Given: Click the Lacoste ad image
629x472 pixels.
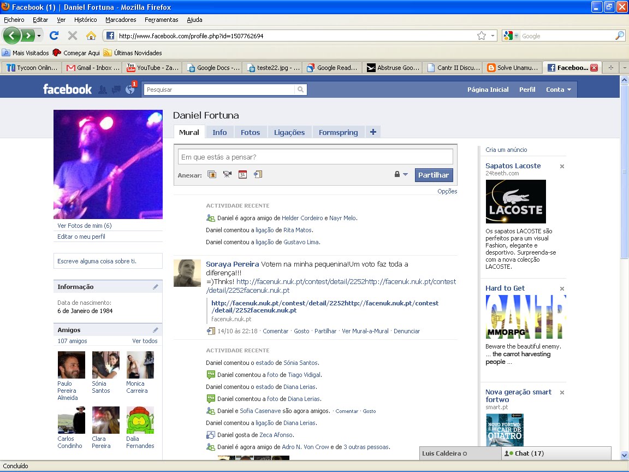Looking at the screenshot, I should [516, 202].
